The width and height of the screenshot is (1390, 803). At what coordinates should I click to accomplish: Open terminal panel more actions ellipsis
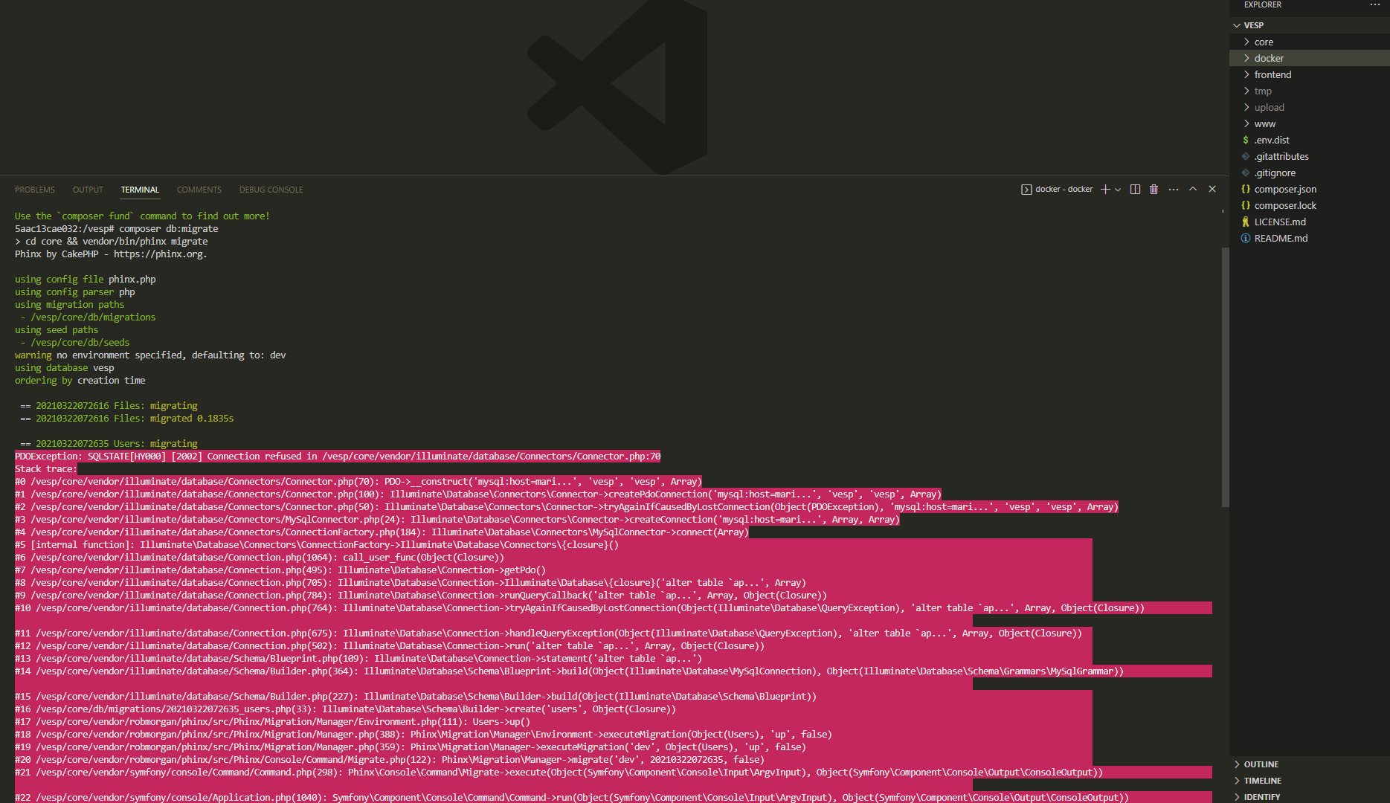[1174, 190]
